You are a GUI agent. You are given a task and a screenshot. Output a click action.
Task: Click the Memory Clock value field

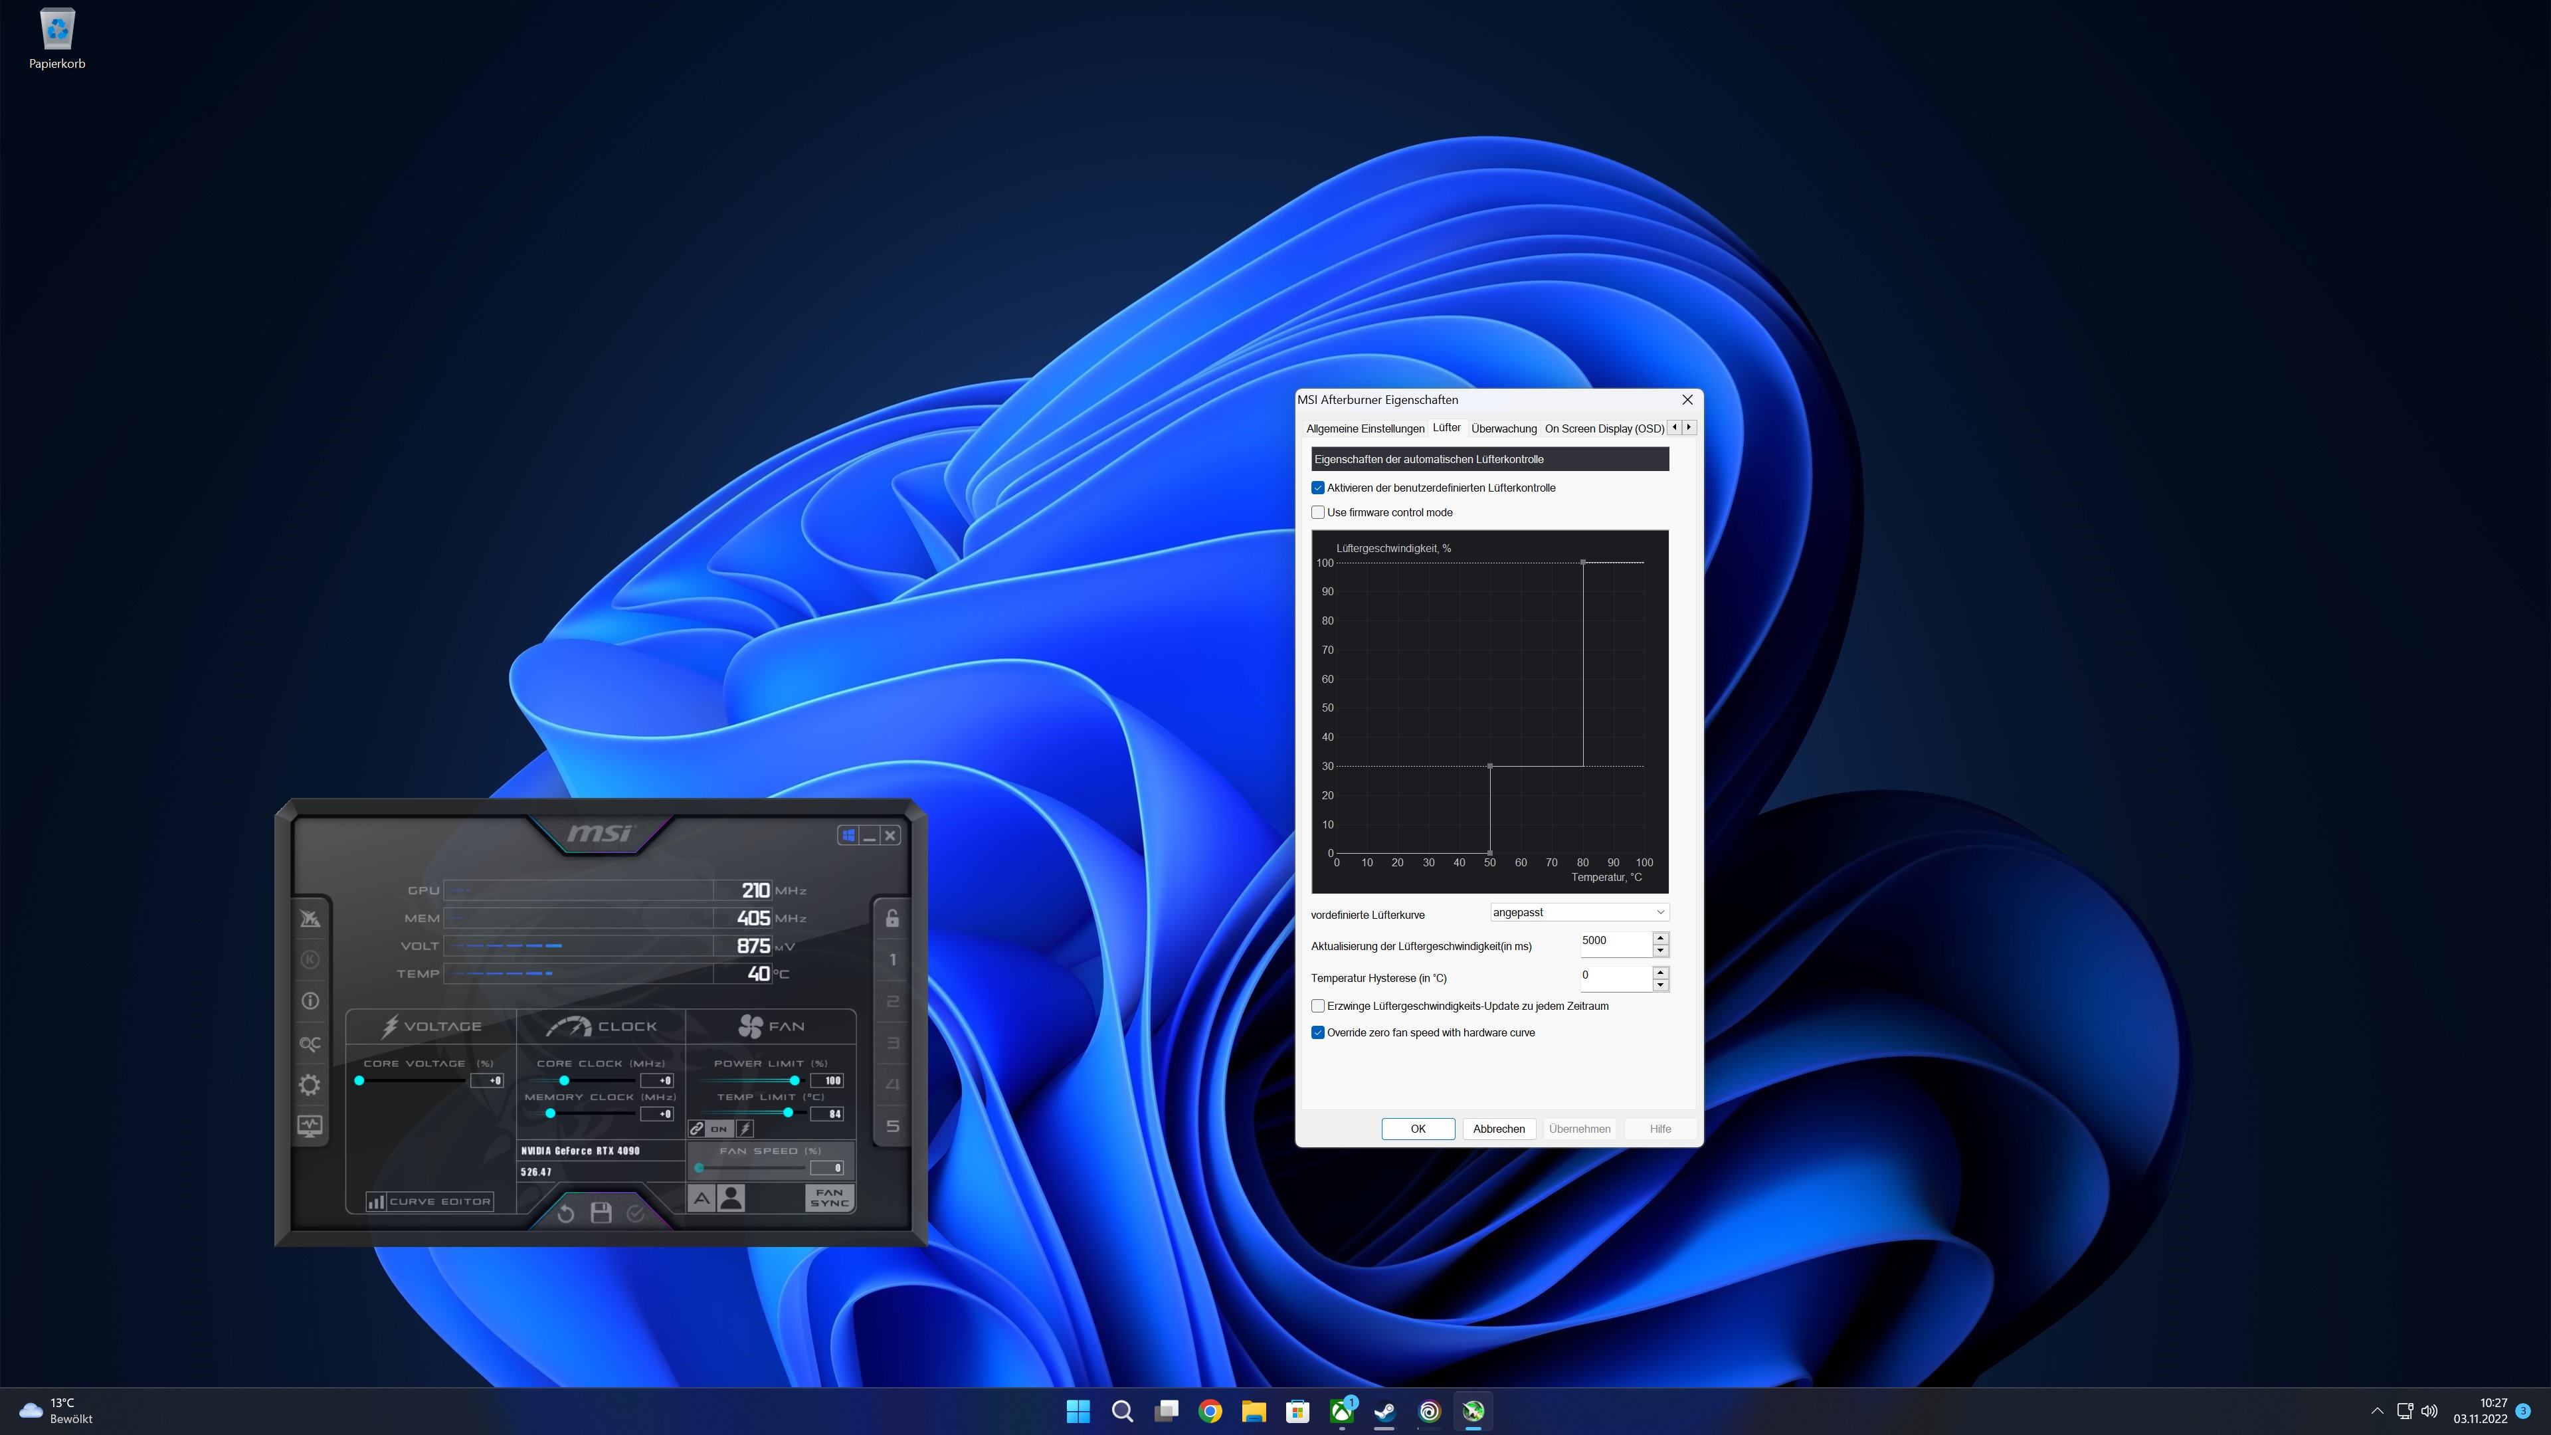[x=658, y=1114]
